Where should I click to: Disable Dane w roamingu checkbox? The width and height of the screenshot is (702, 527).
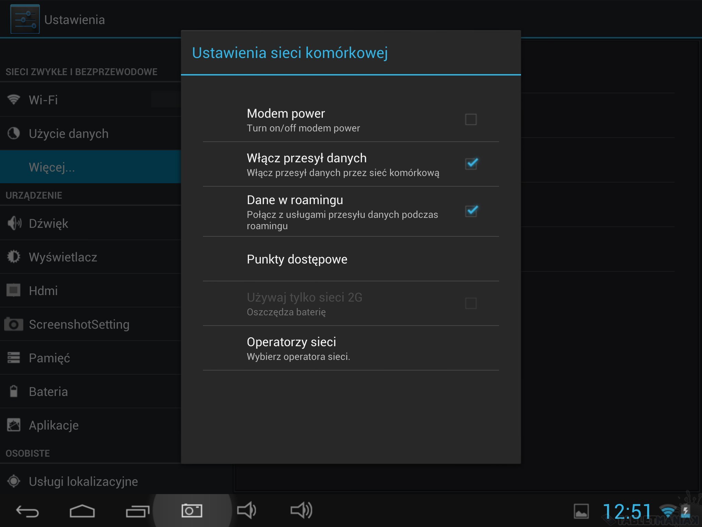point(471,211)
